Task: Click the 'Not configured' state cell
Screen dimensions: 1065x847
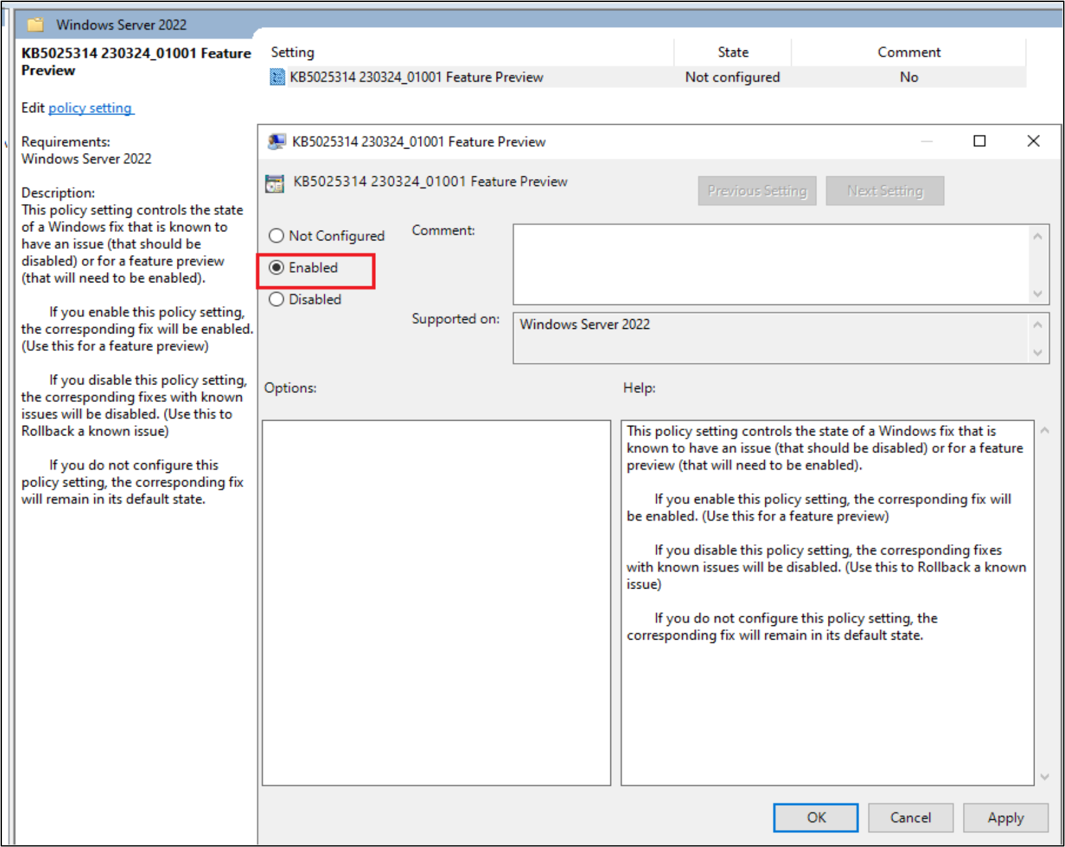Action: pos(732,78)
